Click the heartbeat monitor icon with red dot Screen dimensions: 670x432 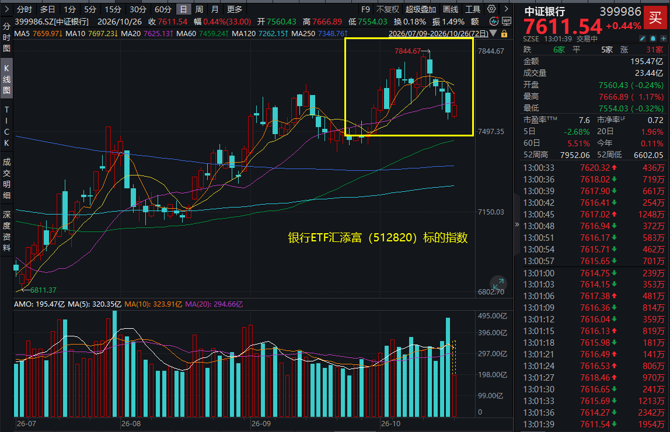click(494, 22)
